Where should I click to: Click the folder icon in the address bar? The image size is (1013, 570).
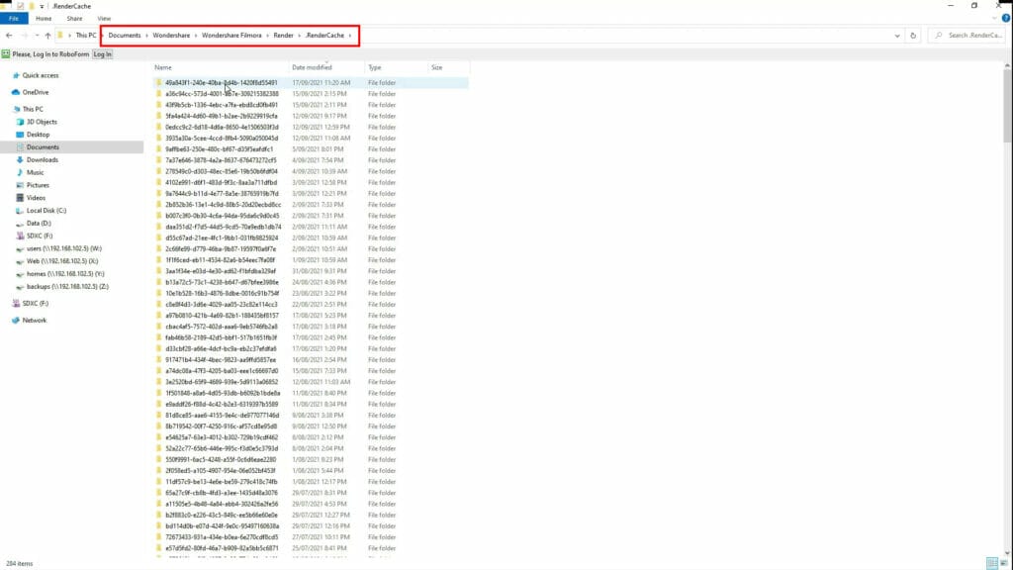tap(61, 36)
